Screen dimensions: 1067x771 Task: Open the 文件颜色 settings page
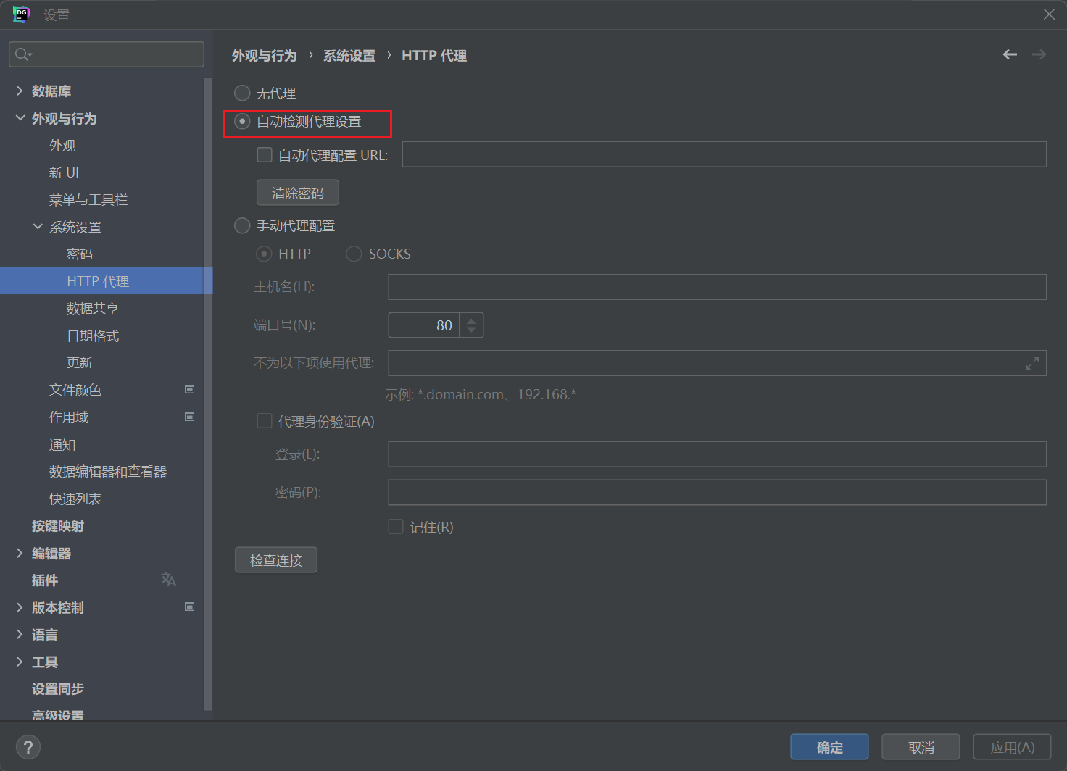click(75, 390)
